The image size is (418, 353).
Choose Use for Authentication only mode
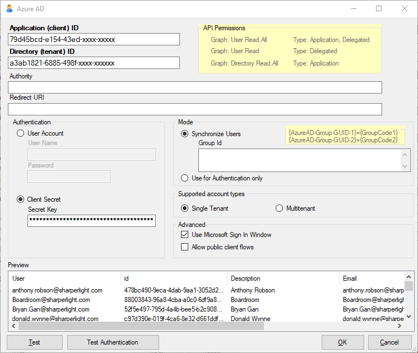click(184, 178)
